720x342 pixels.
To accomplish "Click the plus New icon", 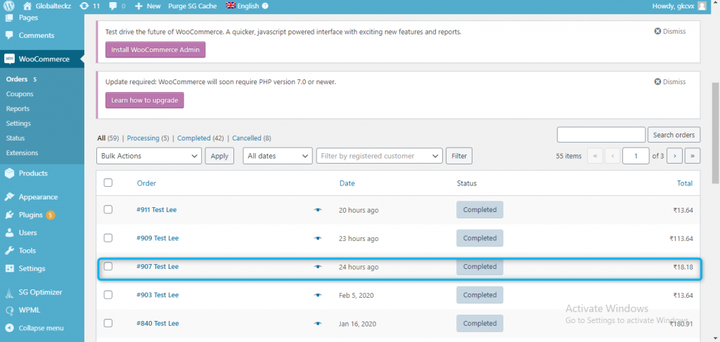I will click(x=139, y=6).
